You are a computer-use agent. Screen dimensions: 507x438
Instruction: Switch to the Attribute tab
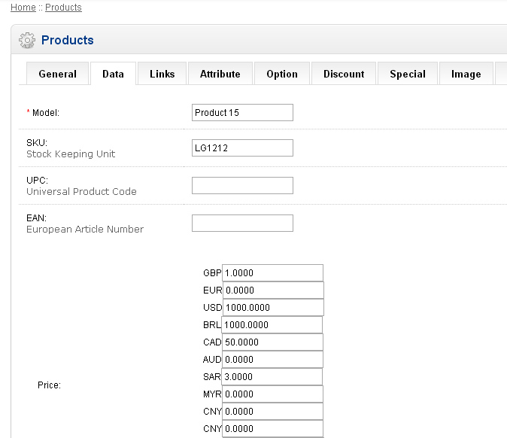220,74
